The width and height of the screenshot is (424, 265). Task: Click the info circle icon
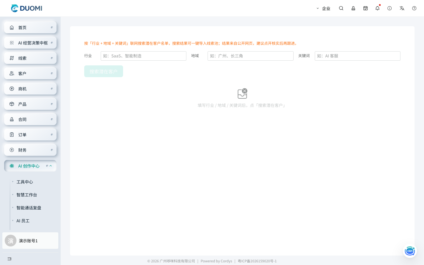point(390,8)
